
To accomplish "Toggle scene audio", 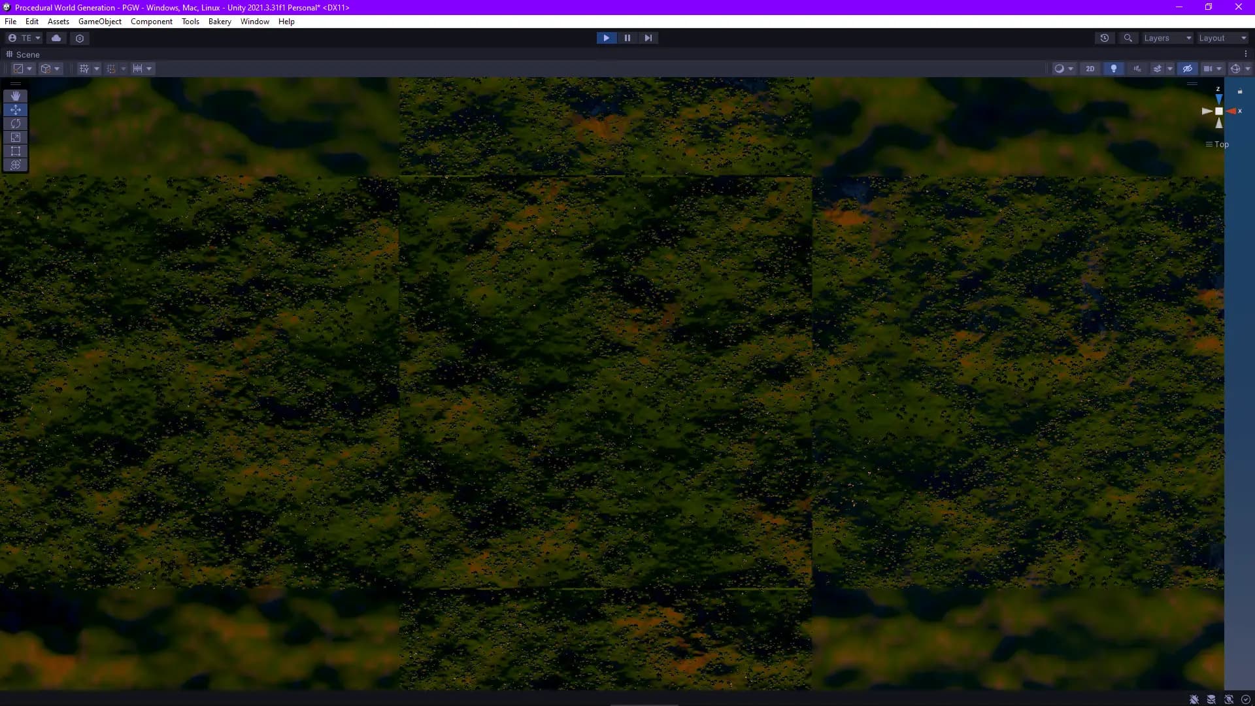I will tap(1137, 69).
